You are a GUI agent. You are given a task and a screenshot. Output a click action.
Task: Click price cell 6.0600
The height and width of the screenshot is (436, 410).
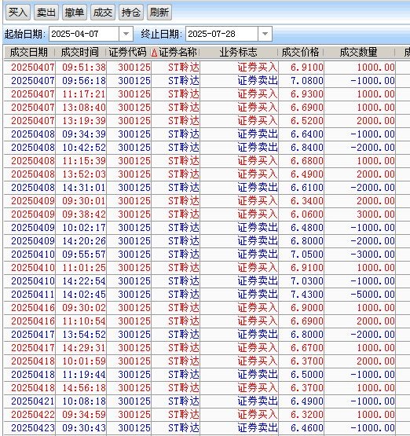click(307, 214)
